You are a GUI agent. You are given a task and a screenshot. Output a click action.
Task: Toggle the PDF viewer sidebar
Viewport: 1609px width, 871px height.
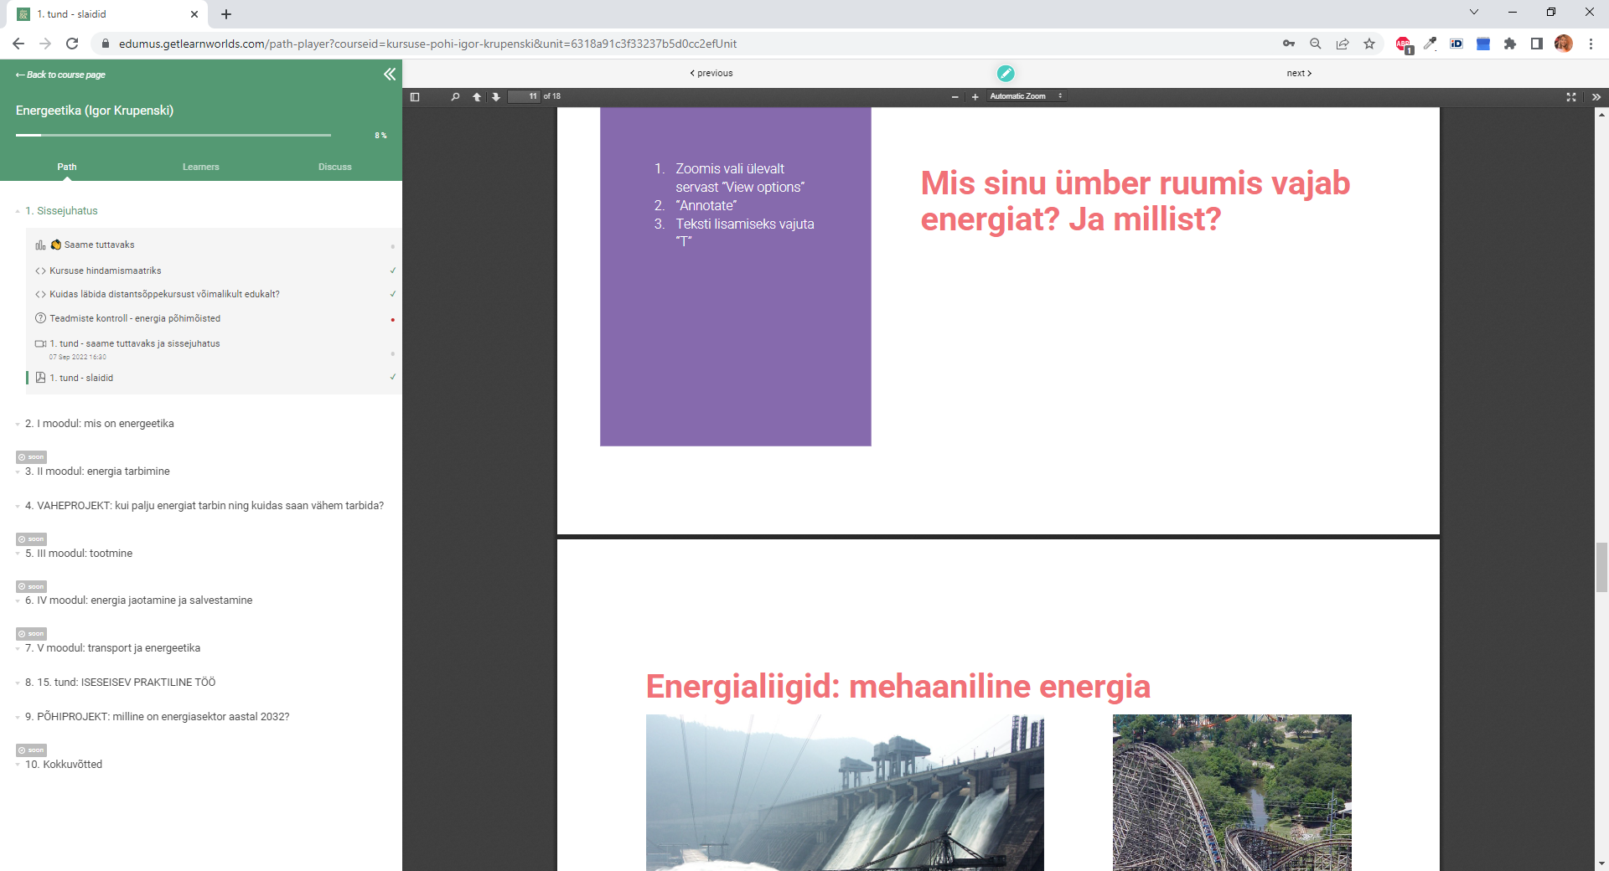pyautogui.click(x=415, y=97)
